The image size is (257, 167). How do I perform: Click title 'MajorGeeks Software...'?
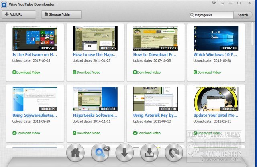point(95,115)
